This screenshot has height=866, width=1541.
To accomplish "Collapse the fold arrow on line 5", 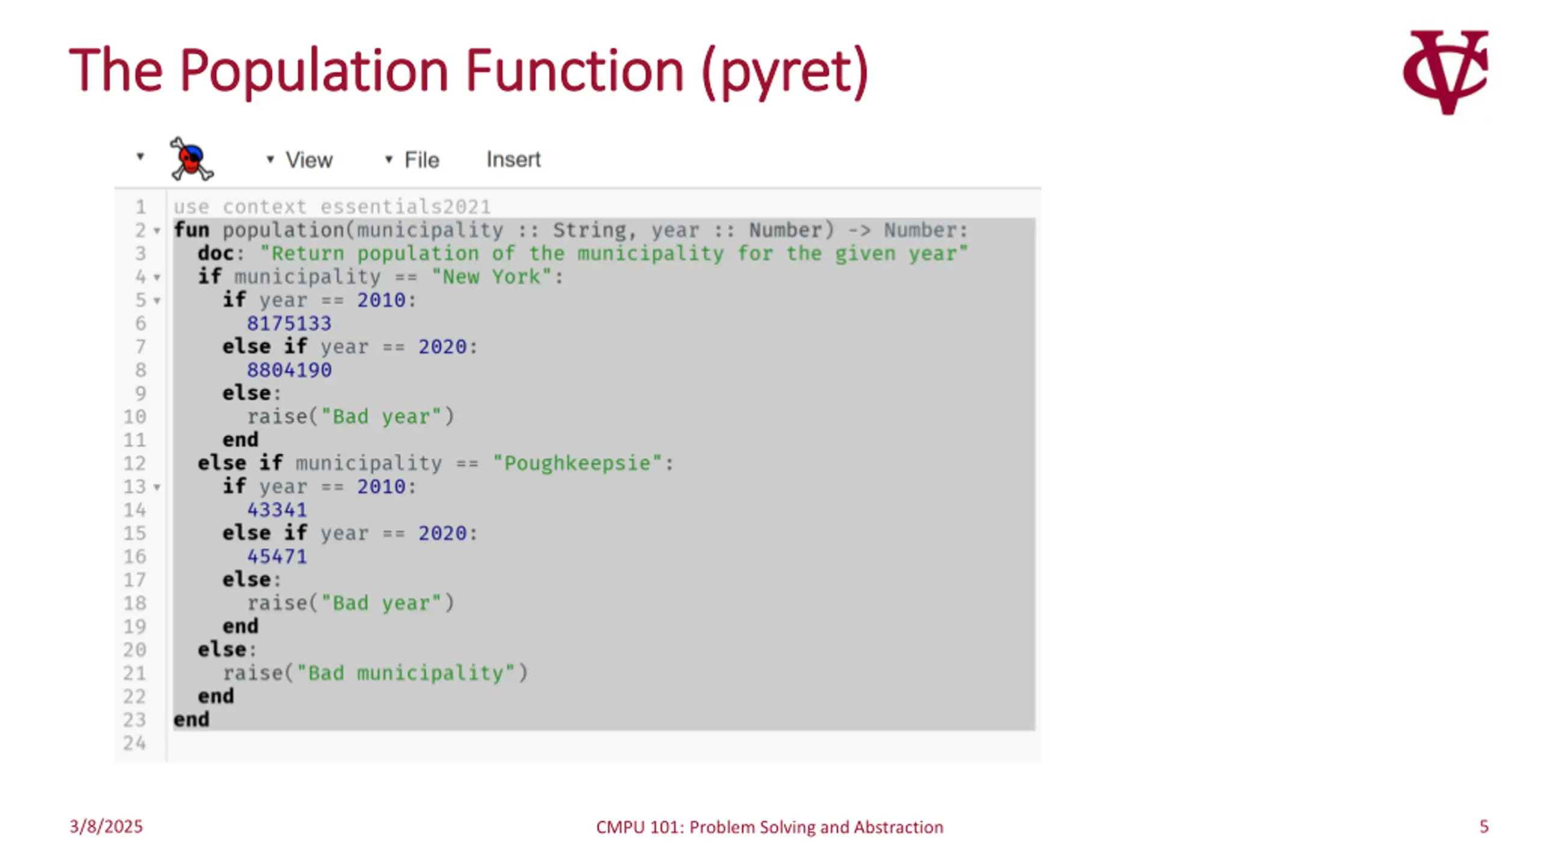I will point(157,301).
